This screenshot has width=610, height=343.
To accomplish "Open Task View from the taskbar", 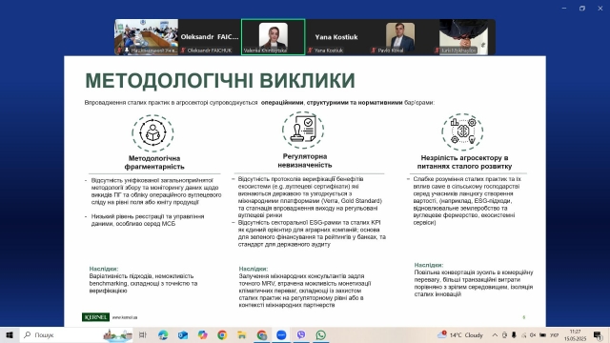I will click(x=143, y=334).
